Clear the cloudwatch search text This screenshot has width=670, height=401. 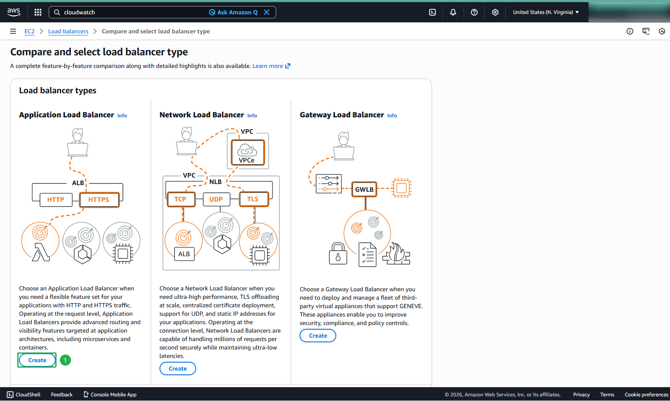[267, 12]
